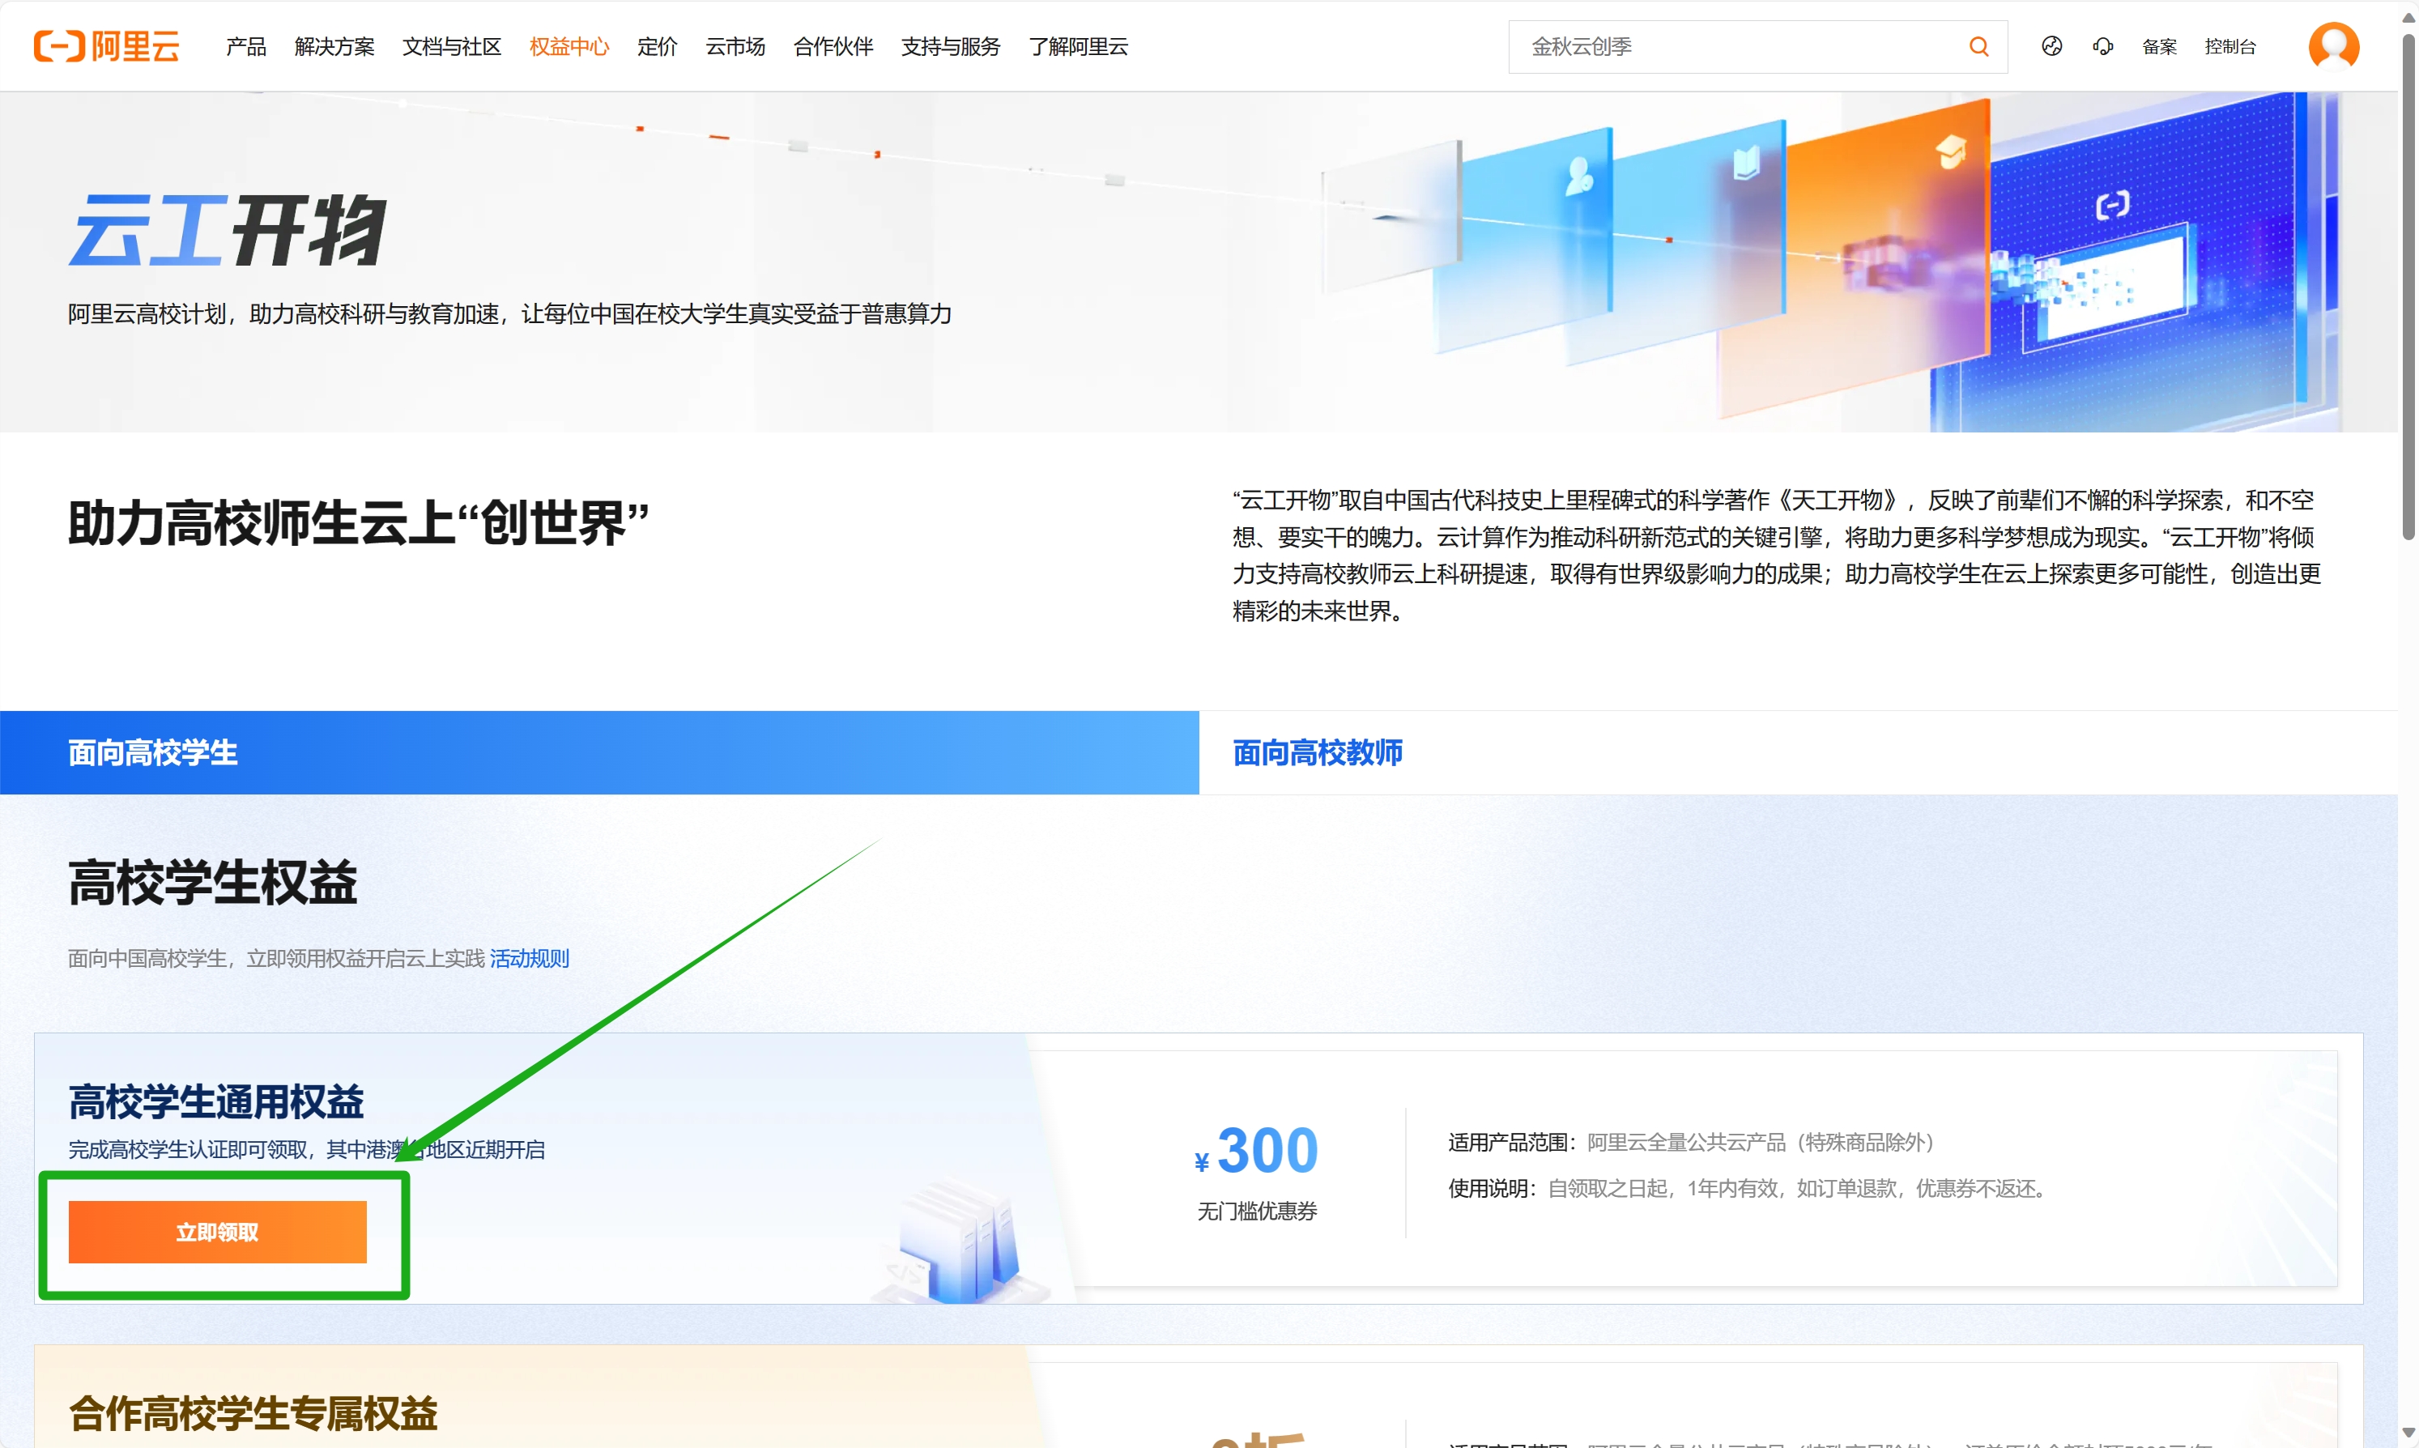This screenshot has width=2419, height=1448.
Task: Open the 活动规则 link
Action: point(529,958)
